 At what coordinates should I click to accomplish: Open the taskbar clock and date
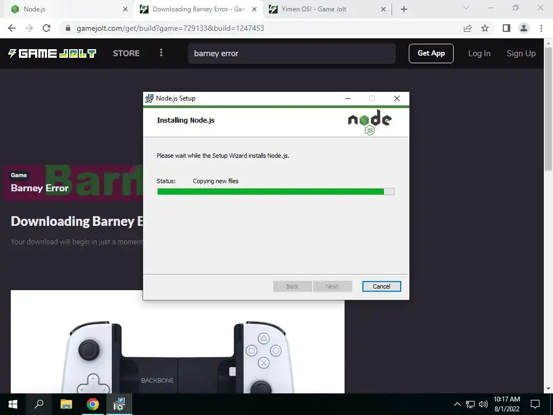tap(507, 404)
